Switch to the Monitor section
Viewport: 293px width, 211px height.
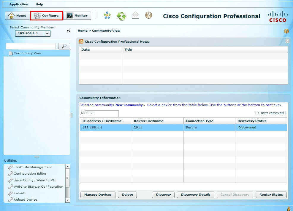click(x=77, y=16)
